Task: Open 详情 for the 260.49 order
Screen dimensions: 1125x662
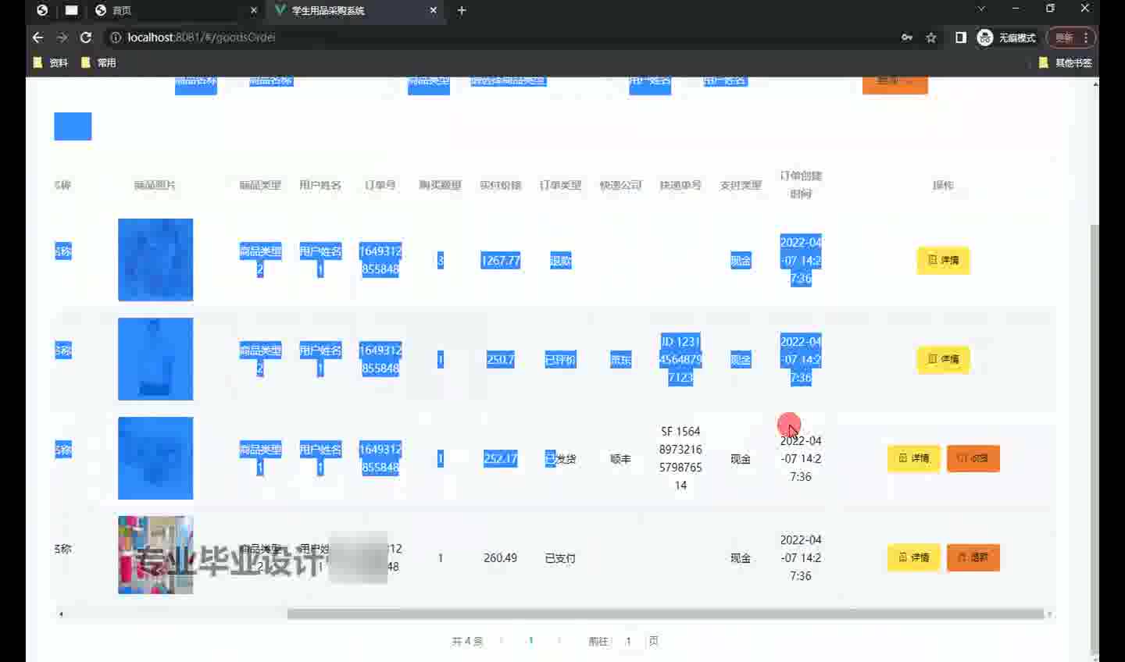Action: (913, 557)
